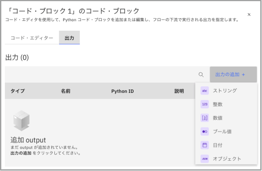The width and height of the screenshot is (262, 171).
Task: Click the 名前 column header
Action: [x=65, y=91]
